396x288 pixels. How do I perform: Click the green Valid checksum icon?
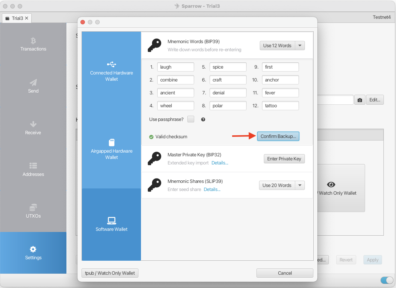(151, 137)
